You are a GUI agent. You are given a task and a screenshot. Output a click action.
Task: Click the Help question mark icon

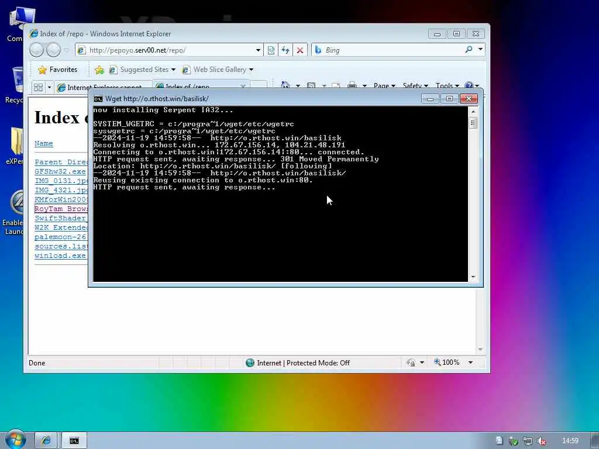(469, 85)
